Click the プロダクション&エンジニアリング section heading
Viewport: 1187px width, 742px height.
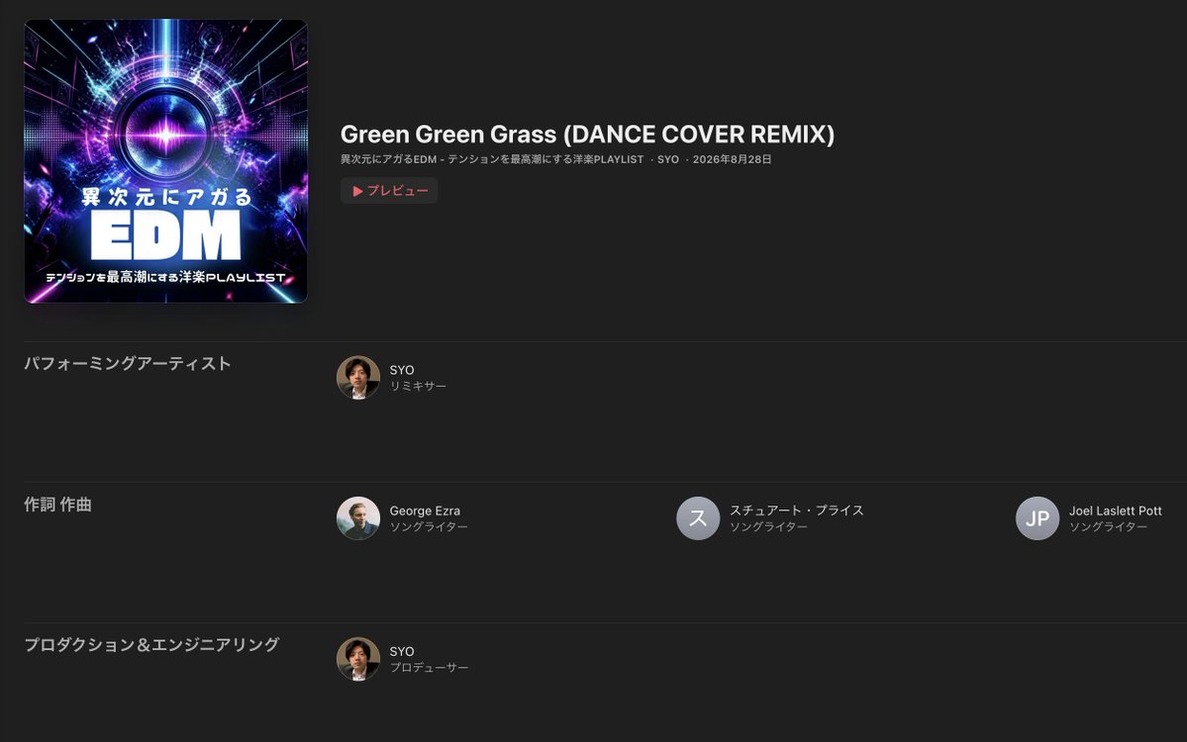pyautogui.click(x=151, y=645)
